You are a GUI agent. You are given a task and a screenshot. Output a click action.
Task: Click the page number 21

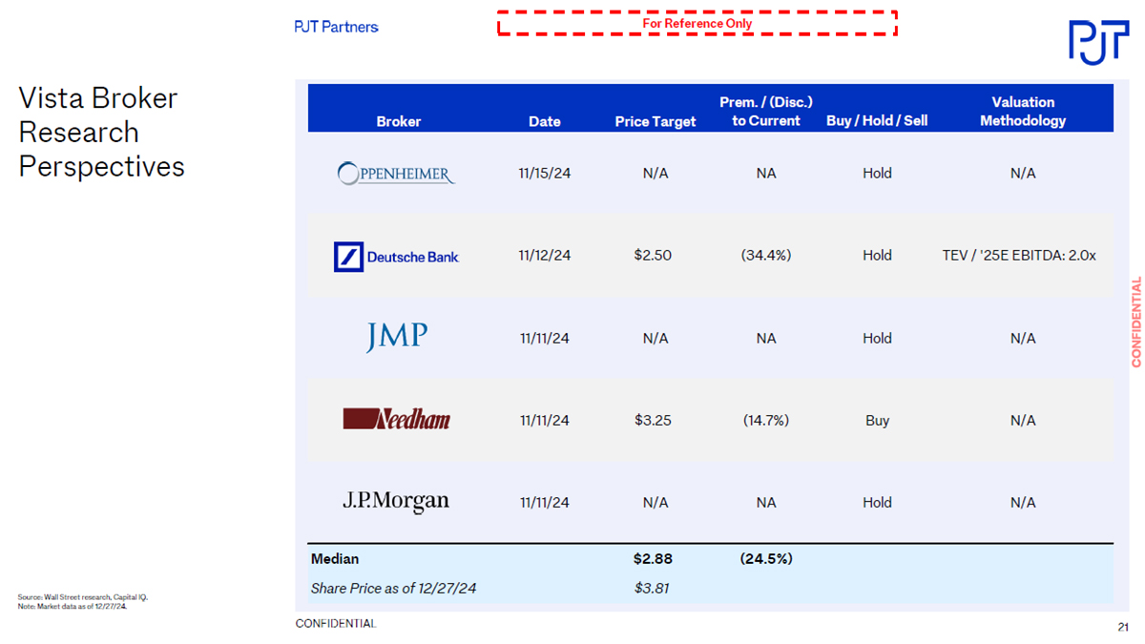1123,627
